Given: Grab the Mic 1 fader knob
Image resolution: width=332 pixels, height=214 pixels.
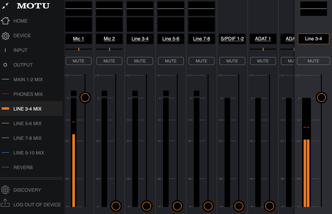Looking at the screenshot, I should [x=85, y=98].
